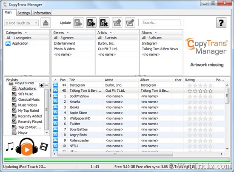Open help with question mark button
Screen dimensions: 234x172
click(x=221, y=23)
